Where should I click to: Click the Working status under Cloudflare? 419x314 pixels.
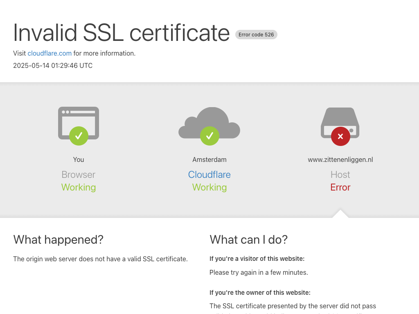click(209, 187)
